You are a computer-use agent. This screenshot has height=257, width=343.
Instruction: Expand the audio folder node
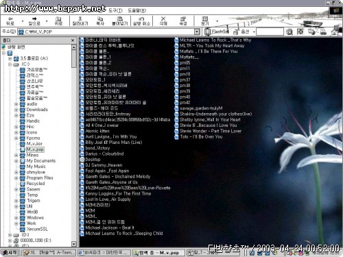(16, 104)
